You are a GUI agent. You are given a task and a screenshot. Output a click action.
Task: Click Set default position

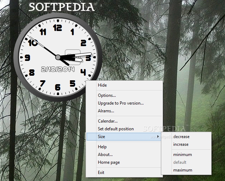pyautogui.click(x=124, y=129)
